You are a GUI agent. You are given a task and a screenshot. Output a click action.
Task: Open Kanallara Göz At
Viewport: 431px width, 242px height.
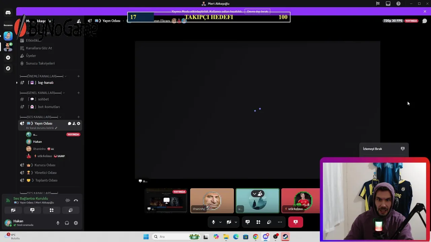39,48
